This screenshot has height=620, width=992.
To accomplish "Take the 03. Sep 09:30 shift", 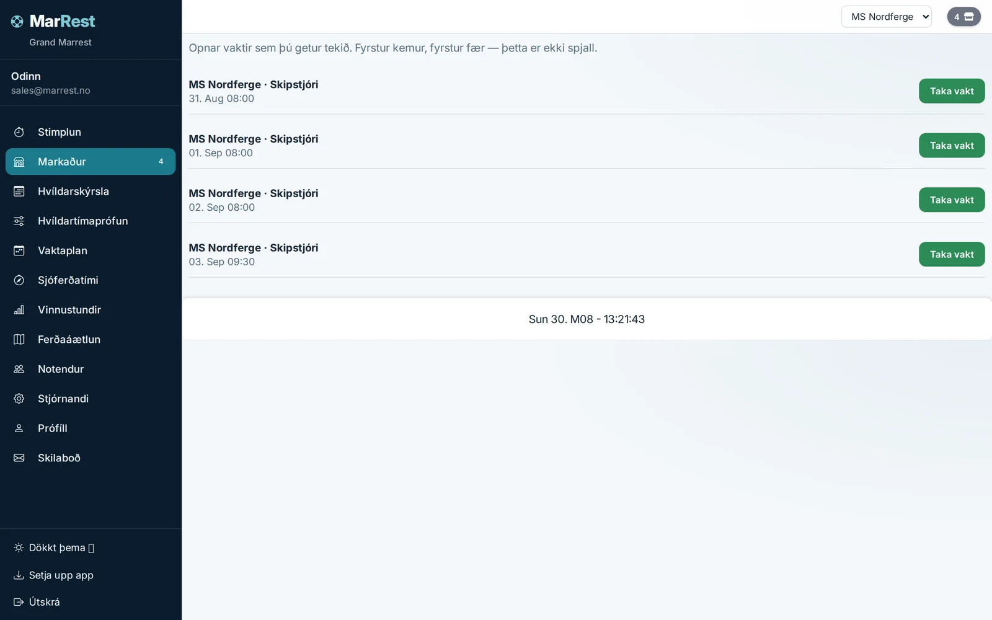I will click(x=952, y=254).
